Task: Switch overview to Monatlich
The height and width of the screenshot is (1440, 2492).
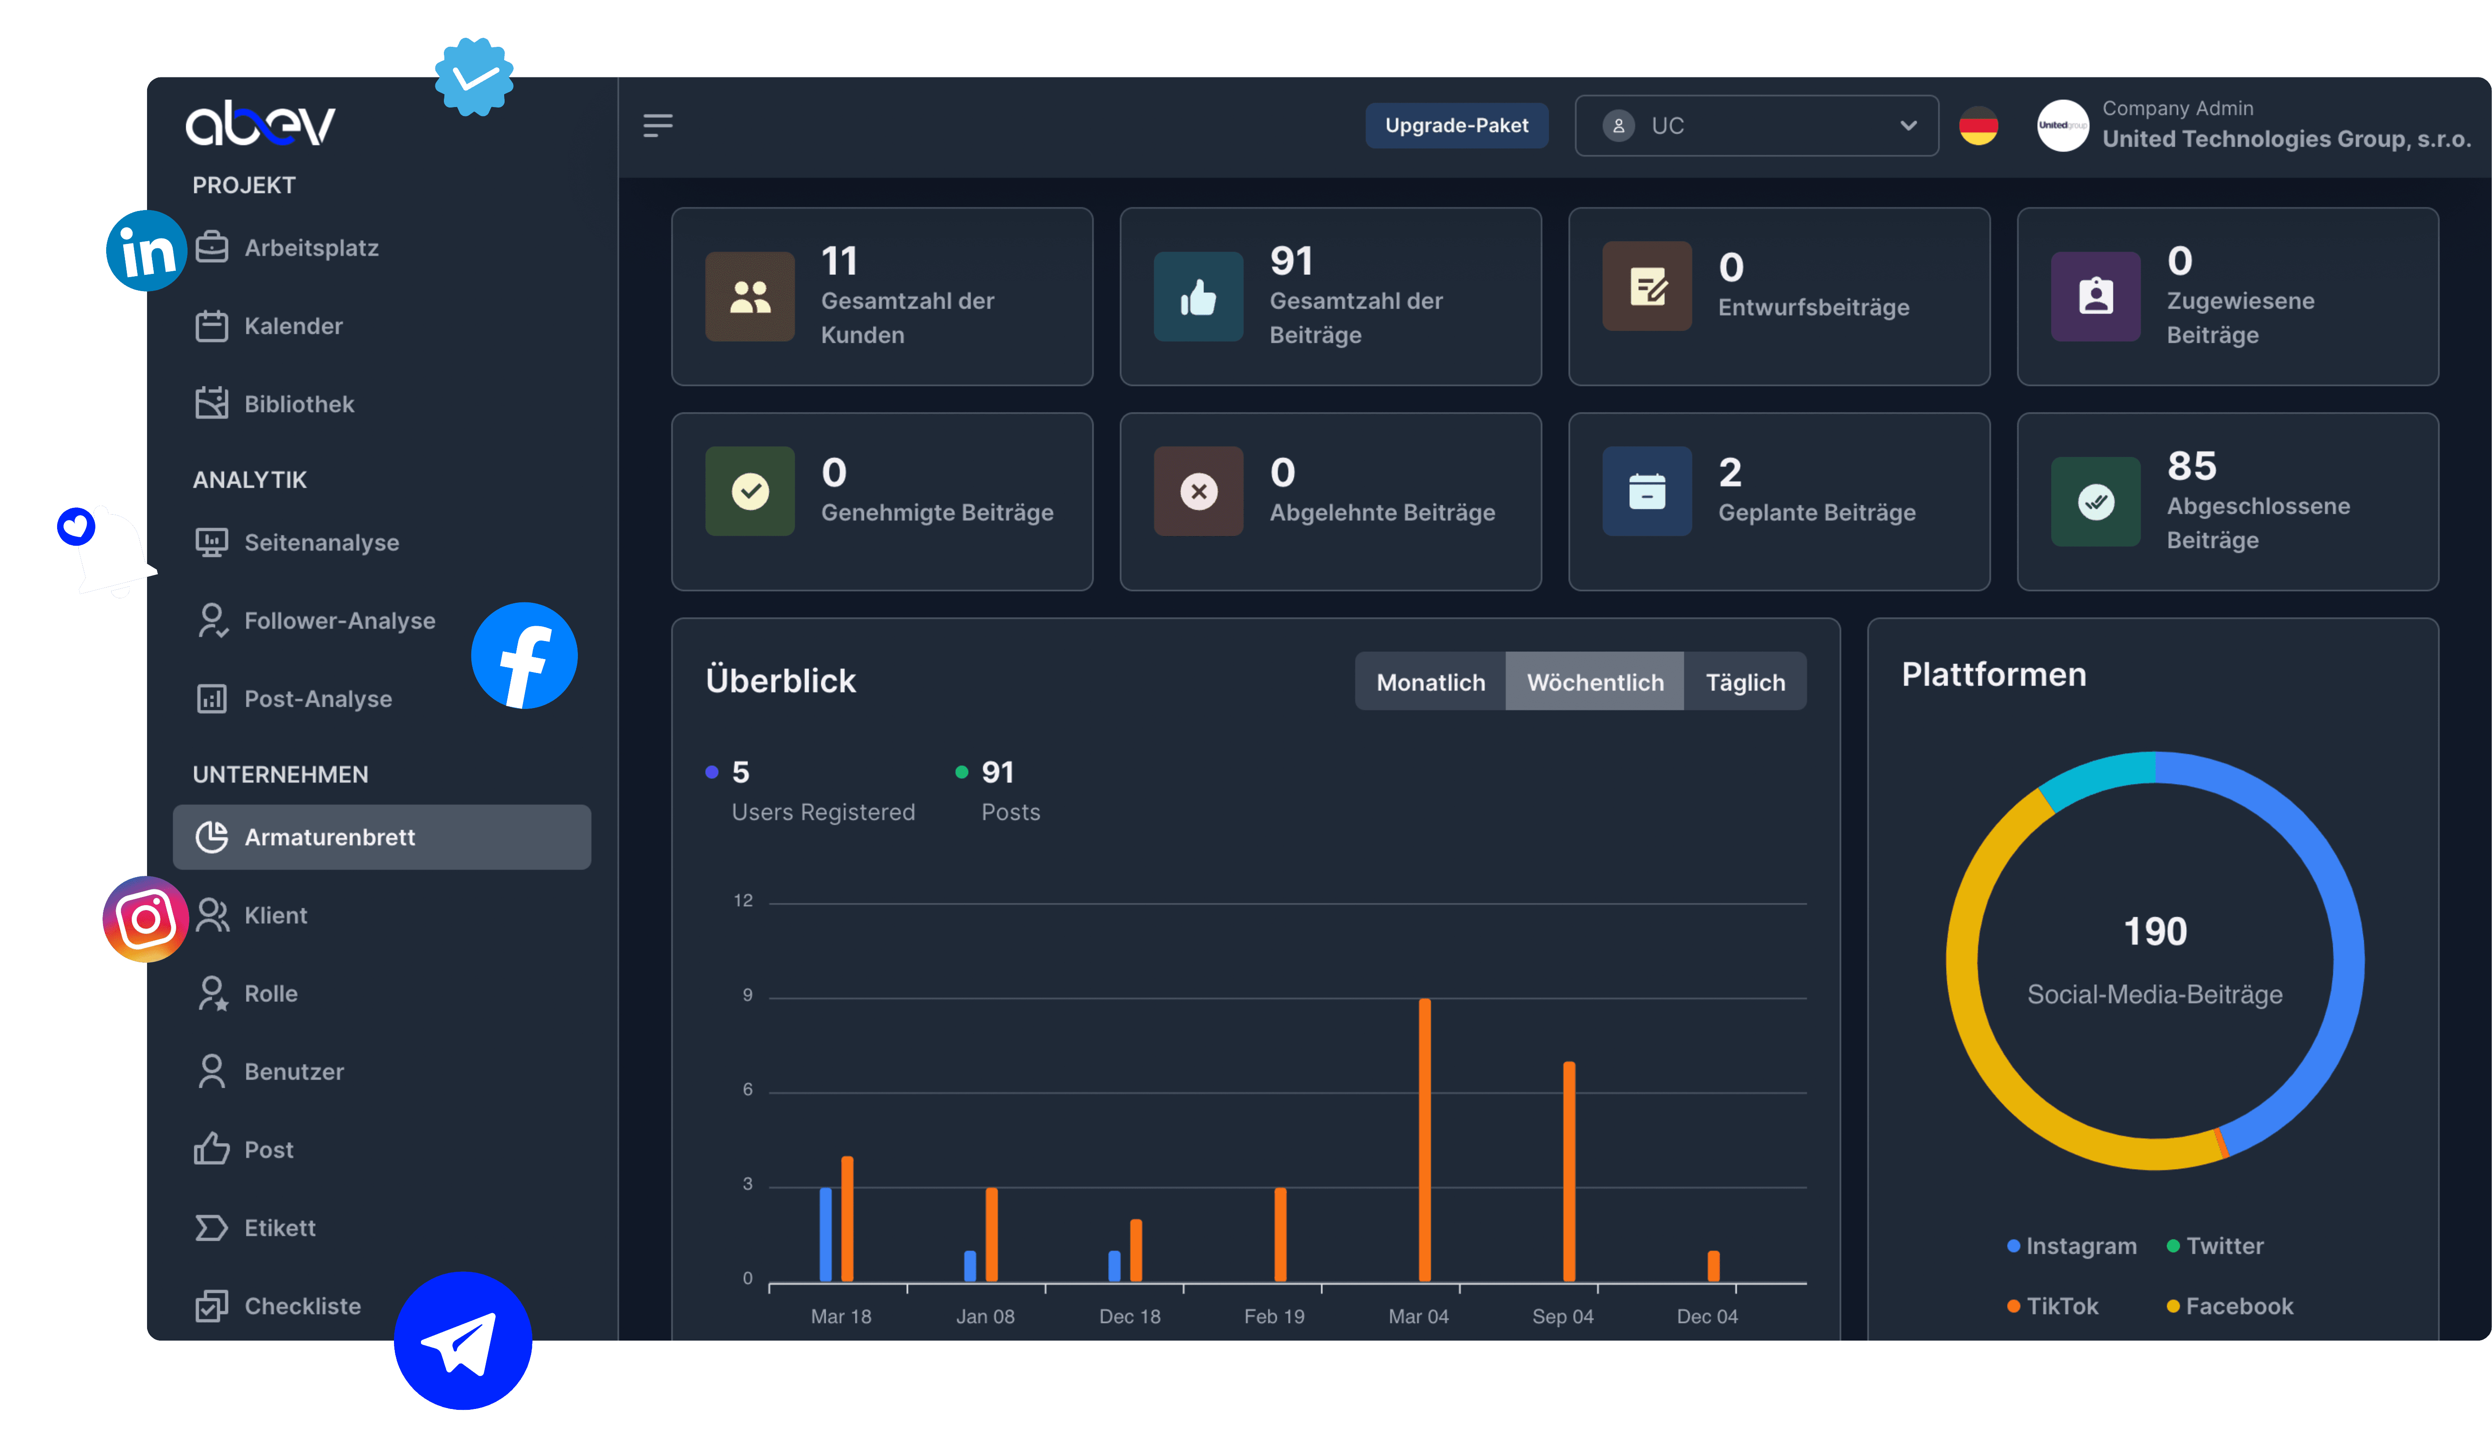Action: click(1429, 682)
